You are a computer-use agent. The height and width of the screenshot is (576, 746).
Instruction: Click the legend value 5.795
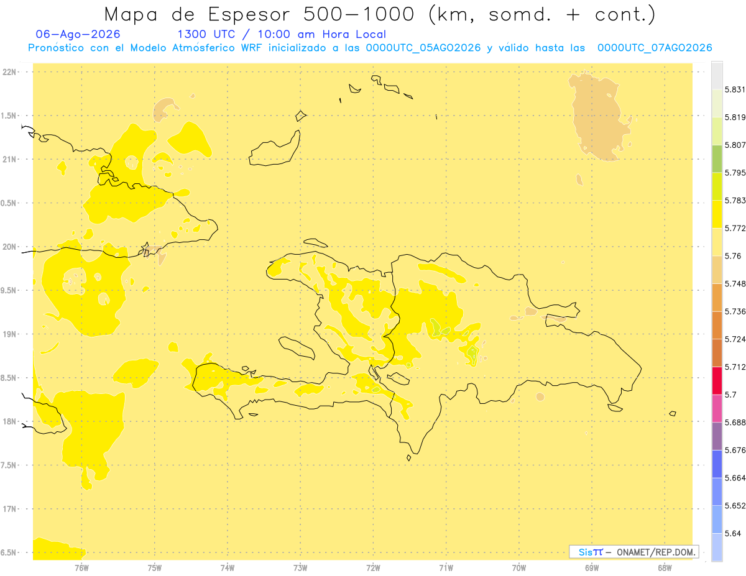pyautogui.click(x=735, y=173)
